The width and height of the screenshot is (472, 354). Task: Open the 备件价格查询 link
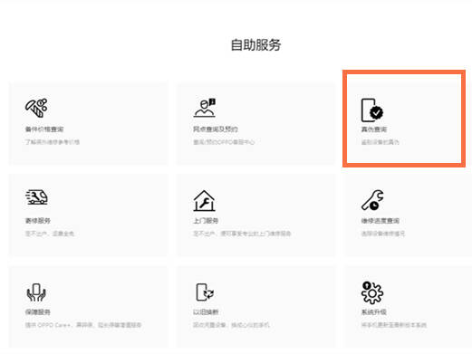coord(44,129)
